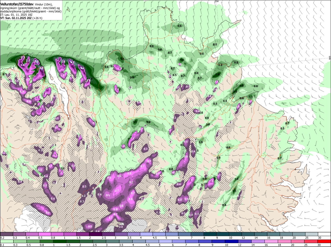
Task: Select the dark teal 8–9 sleet/snow legend swatch
Action: pyautogui.click(x=210, y=234)
